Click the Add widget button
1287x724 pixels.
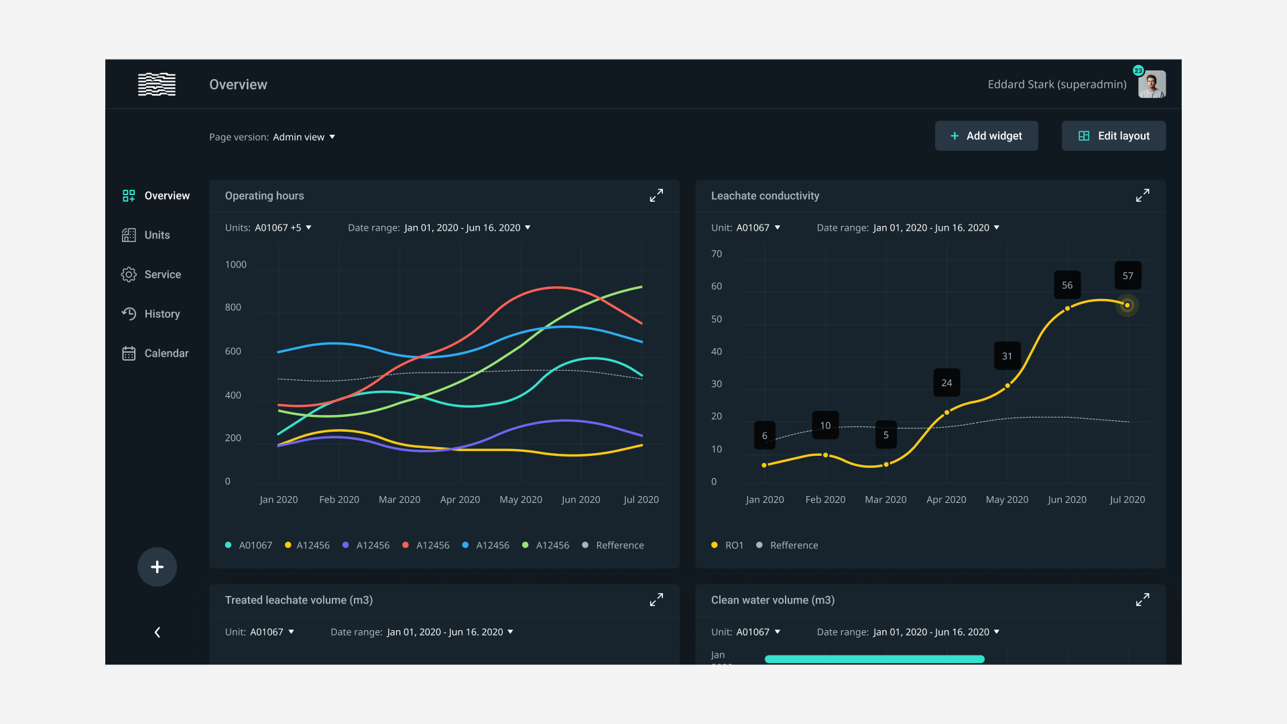click(x=986, y=135)
